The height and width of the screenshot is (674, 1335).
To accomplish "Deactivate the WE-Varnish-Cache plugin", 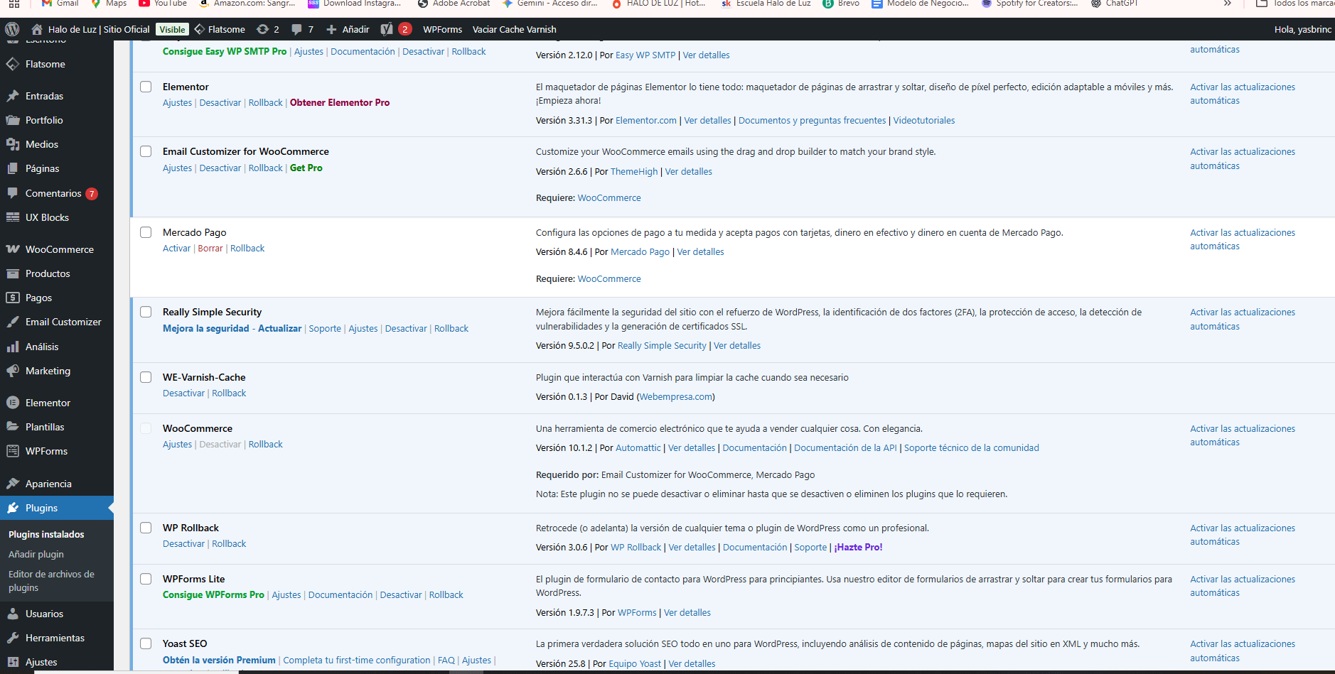I will click(x=183, y=393).
